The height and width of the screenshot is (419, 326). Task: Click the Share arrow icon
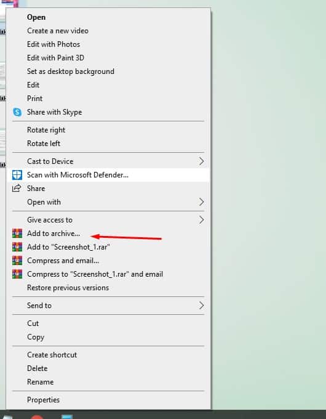[x=17, y=189]
